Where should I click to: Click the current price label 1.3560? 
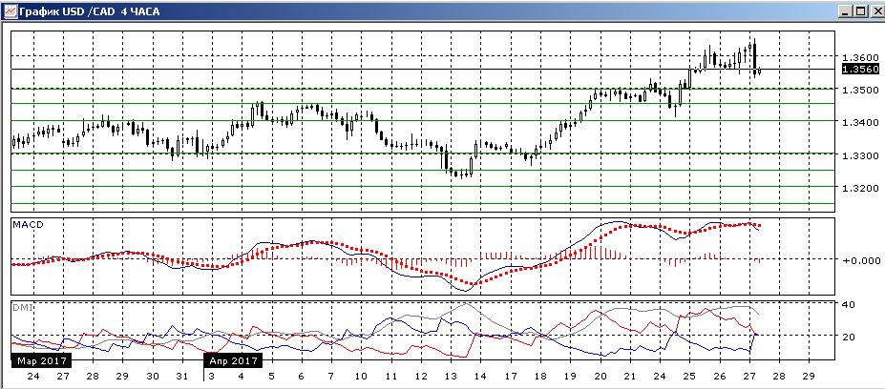click(859, 69)
